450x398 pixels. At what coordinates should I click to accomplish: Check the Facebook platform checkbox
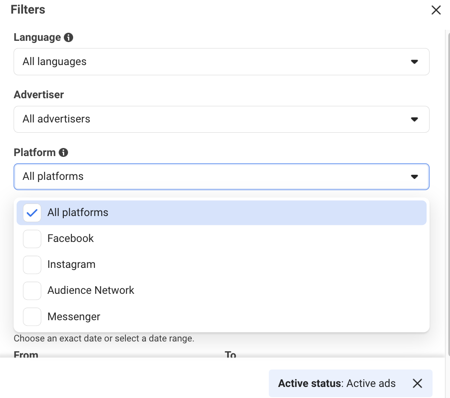pos(31,239)
